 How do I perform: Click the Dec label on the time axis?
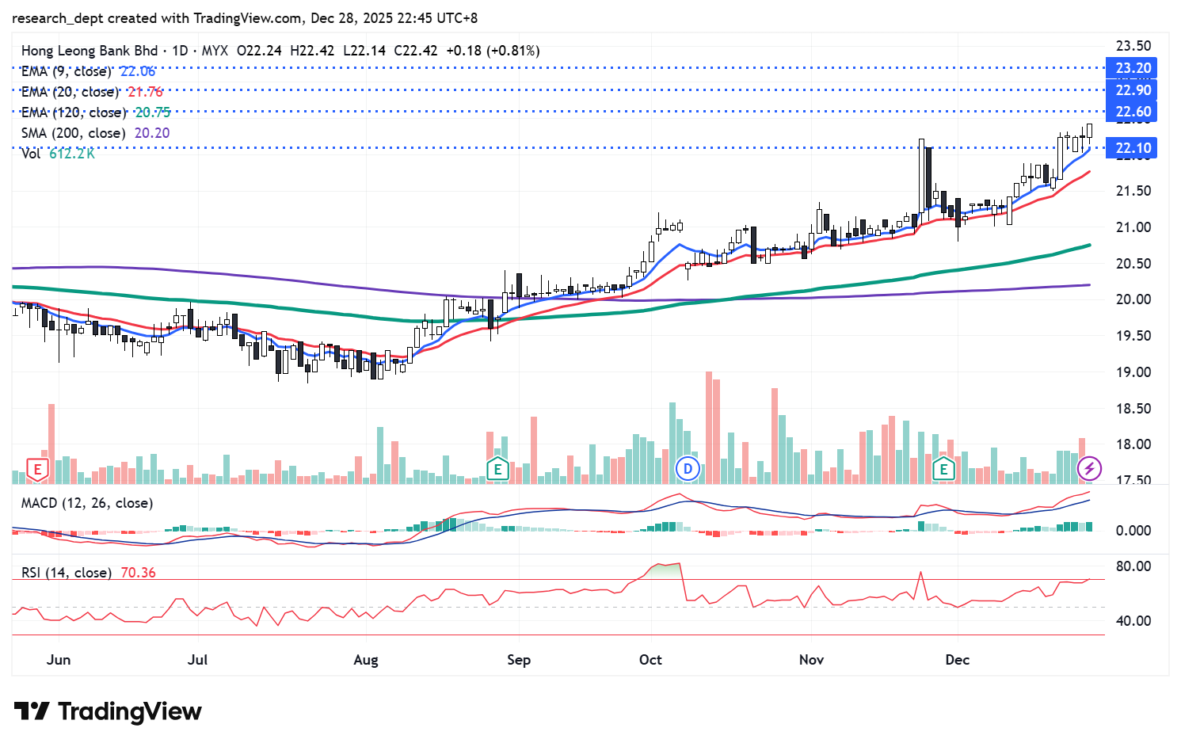[x=957, y=660]
